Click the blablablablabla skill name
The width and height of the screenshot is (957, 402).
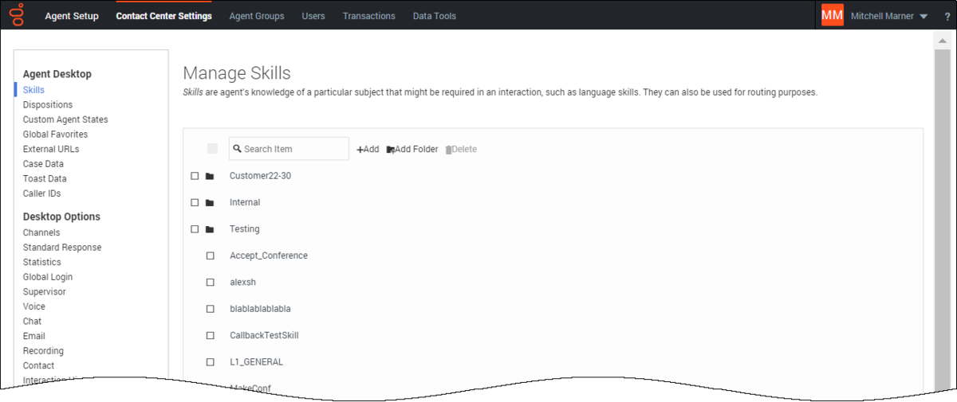click(x=260, y=309)
